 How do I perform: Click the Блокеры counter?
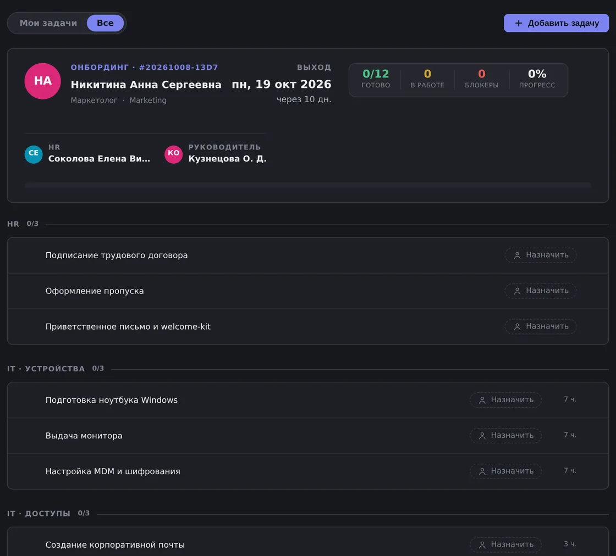pyautogui.click(x=482, y=79)
